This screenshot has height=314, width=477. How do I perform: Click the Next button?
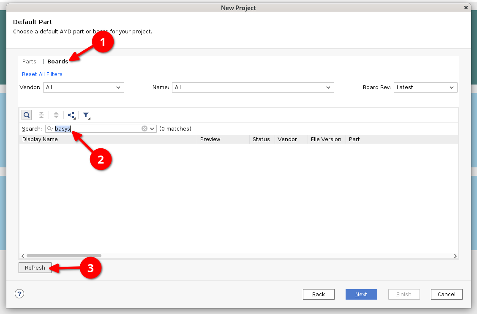tap(361, 294)
